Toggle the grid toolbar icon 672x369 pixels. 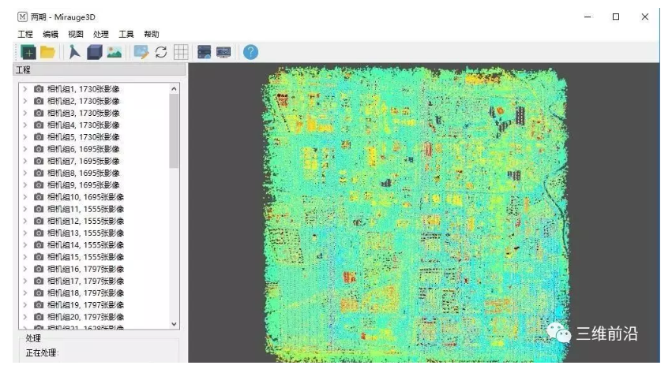click(x=181, y=53)
